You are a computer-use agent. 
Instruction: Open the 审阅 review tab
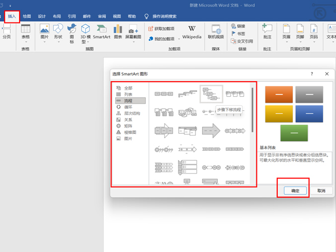coord(102,17)
